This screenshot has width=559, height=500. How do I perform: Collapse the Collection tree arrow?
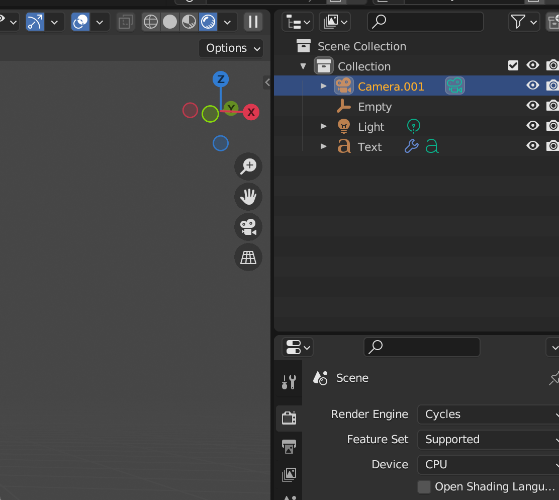click(x=303, y=66)
